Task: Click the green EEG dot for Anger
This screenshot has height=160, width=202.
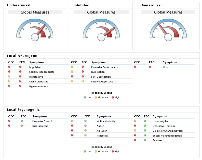Action: pyautogui.click(x=85, y=126)
